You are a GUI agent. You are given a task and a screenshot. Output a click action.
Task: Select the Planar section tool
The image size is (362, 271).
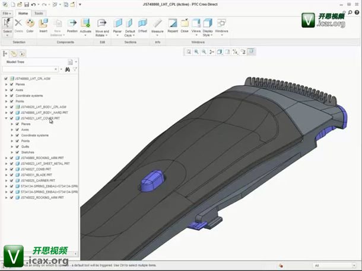[x=117, y=25]
